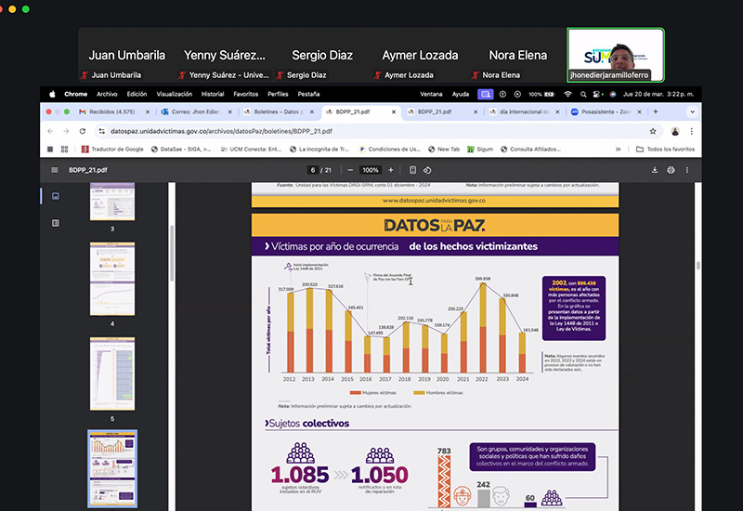Image resolution: width=743 pixels, height=511 pixels.
Task: Show thumbnails view in the sidebar
Action: coord(55,196)
